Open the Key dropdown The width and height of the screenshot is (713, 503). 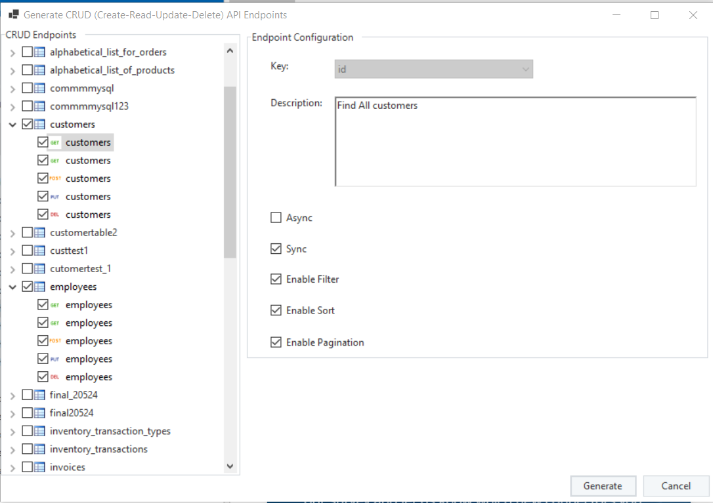[433, 69]
